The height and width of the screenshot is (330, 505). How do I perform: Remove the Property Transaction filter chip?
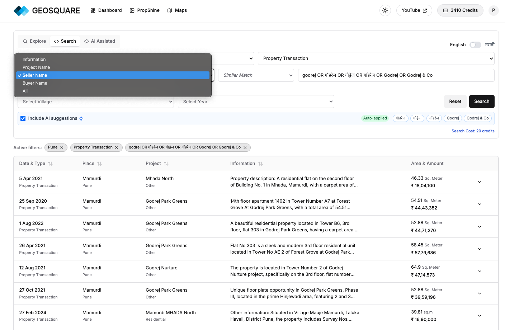[117, 147]
